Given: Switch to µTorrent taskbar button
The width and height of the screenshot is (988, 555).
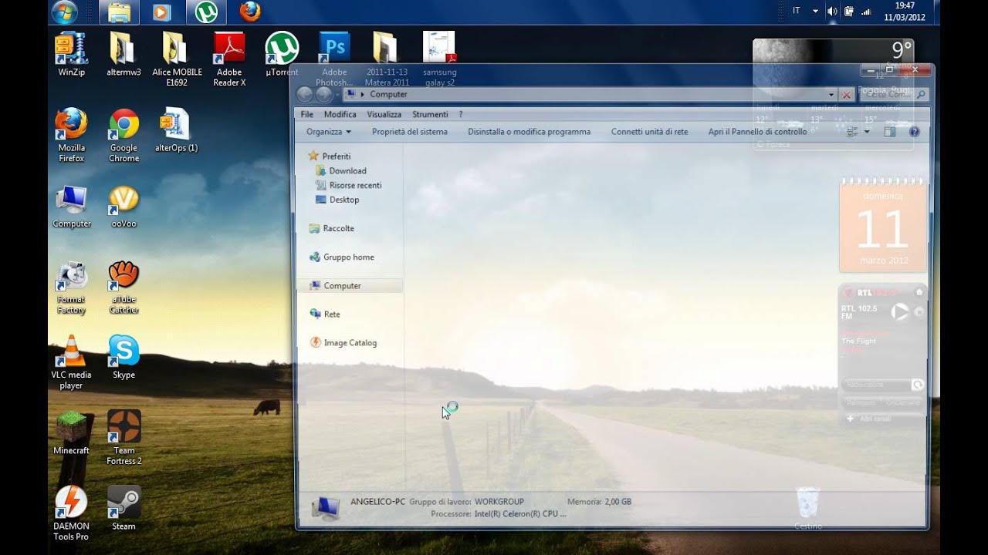Looking at the screenshot, I should tap(205, 12).
